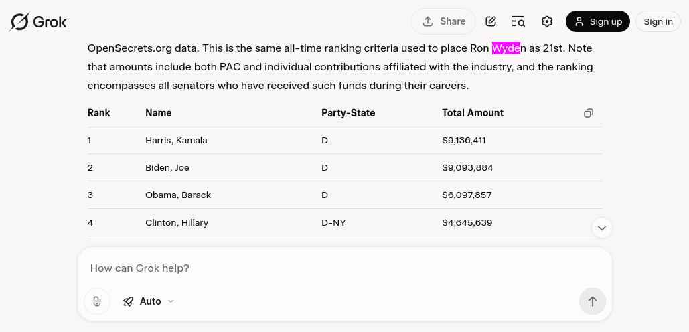Click the highlighted Wyden text
689x332 pixels.
coord(506,48)
